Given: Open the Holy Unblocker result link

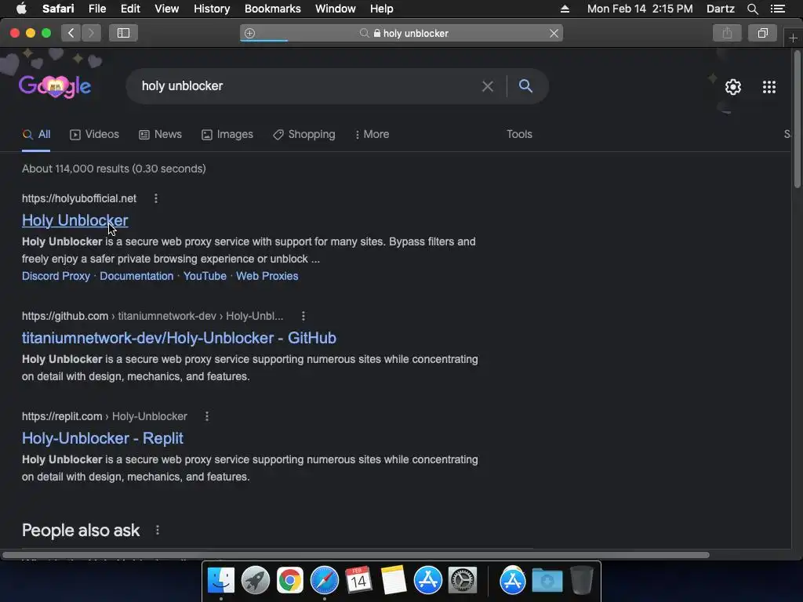Looking at the screenshot, I should (x=74, y=220).
